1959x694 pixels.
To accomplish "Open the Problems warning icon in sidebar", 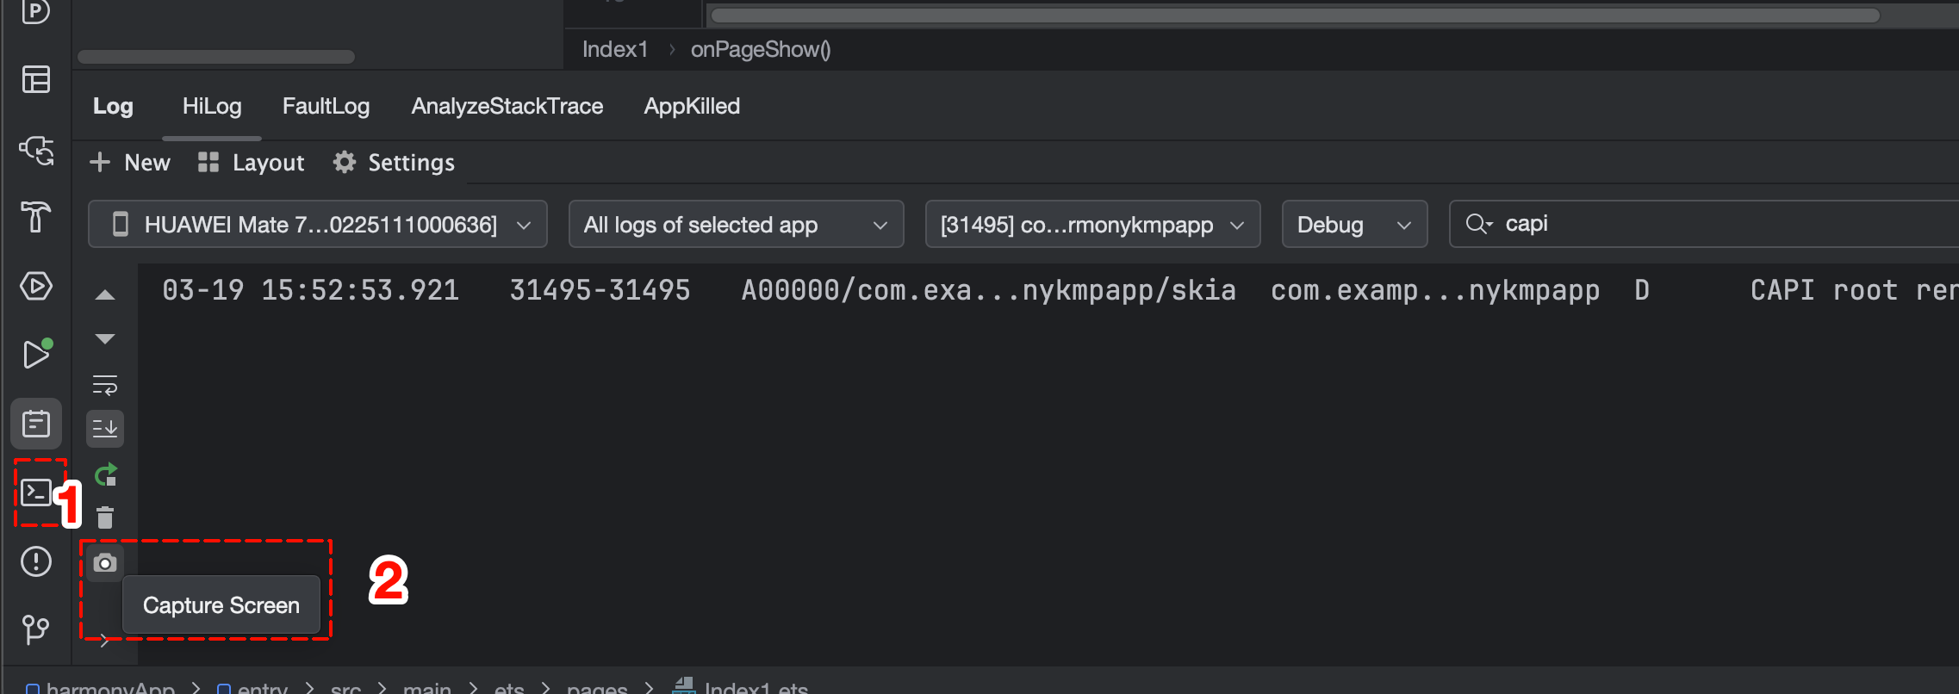I will click(x=36, y=561).
